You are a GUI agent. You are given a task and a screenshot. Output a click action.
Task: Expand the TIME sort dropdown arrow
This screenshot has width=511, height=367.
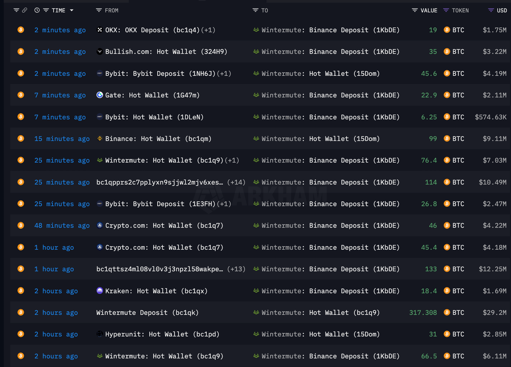tap(72, 10)
